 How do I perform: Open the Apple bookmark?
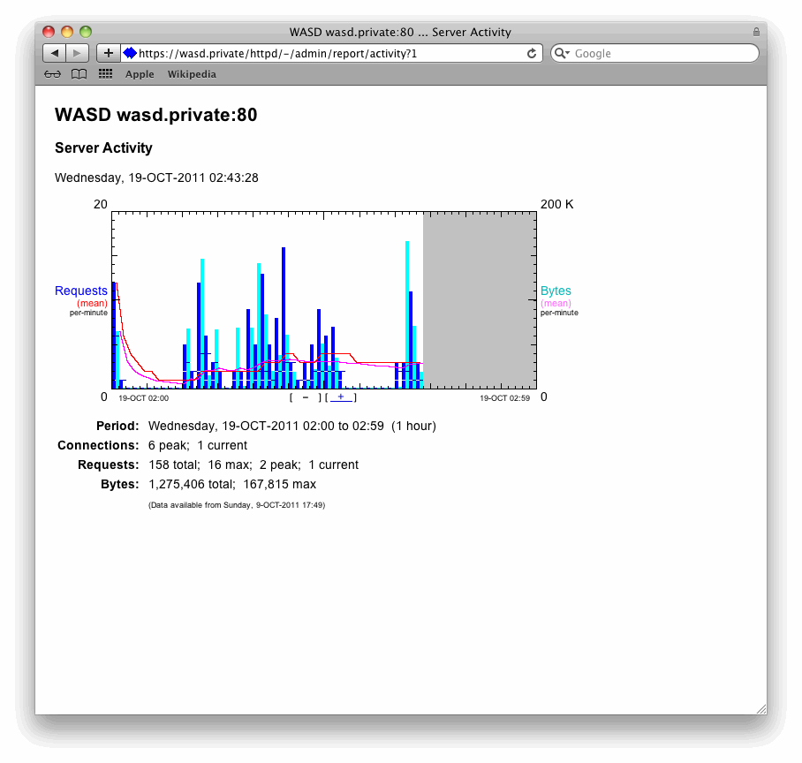pos(140,74)
